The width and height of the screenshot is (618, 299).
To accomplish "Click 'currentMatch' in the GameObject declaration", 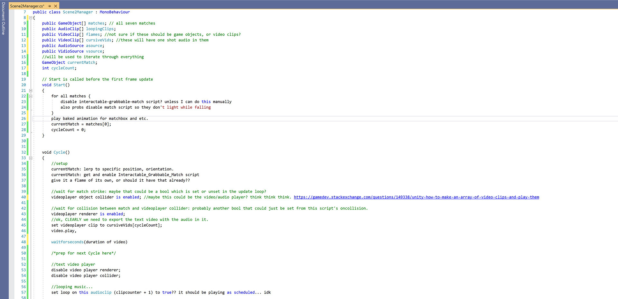I will [81, 62].
